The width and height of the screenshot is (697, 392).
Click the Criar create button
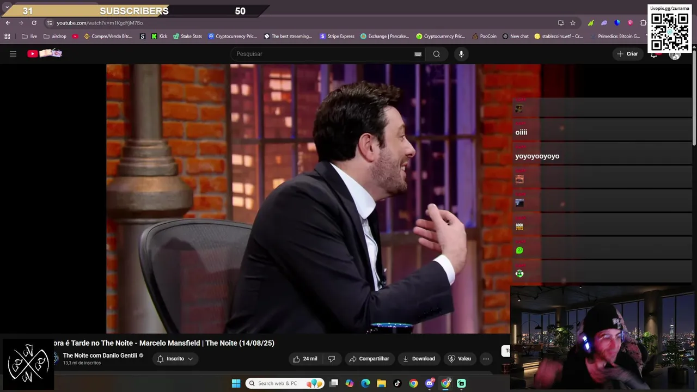(x=627, y=54)
